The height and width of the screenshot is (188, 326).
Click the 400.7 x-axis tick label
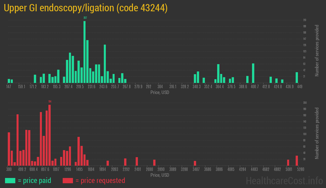pyautogui.click(x=255, y=87)
